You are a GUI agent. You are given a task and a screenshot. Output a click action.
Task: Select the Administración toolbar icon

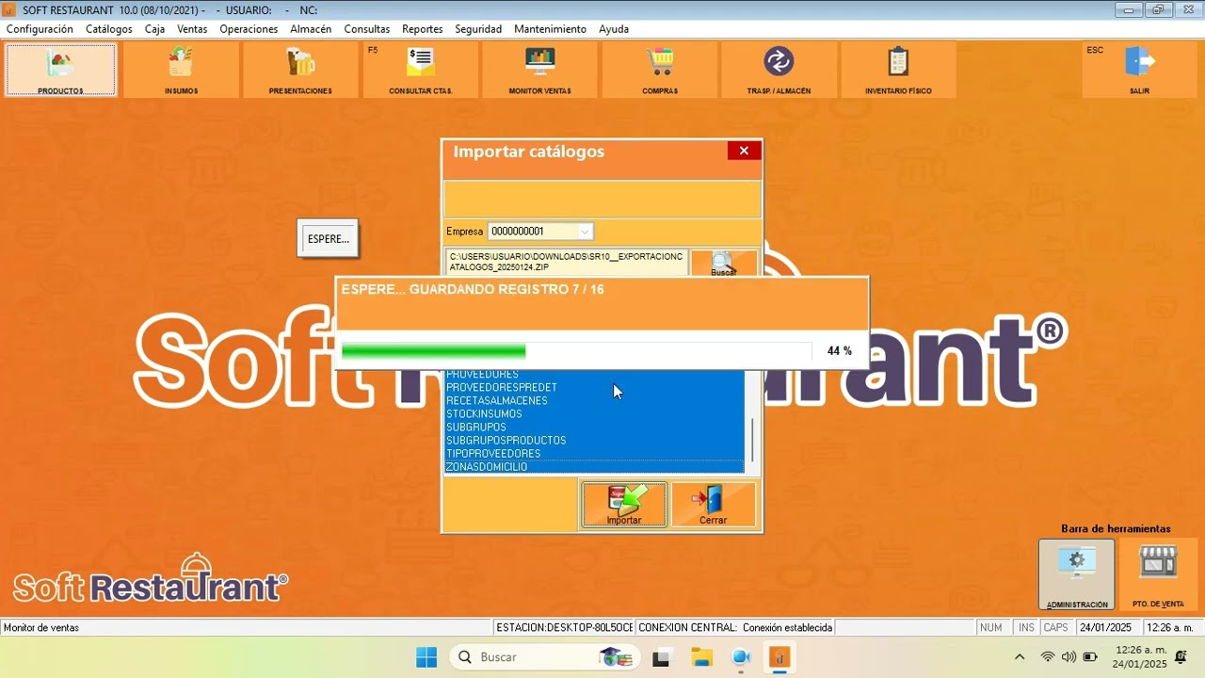(x=1077, y=574)
